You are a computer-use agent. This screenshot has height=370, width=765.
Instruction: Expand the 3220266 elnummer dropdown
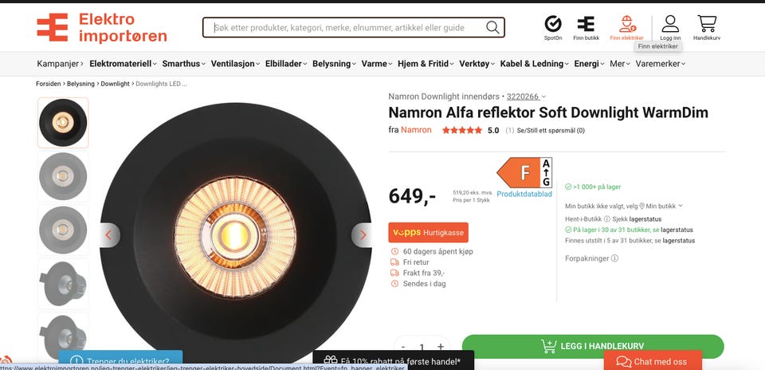coord(526,96)
